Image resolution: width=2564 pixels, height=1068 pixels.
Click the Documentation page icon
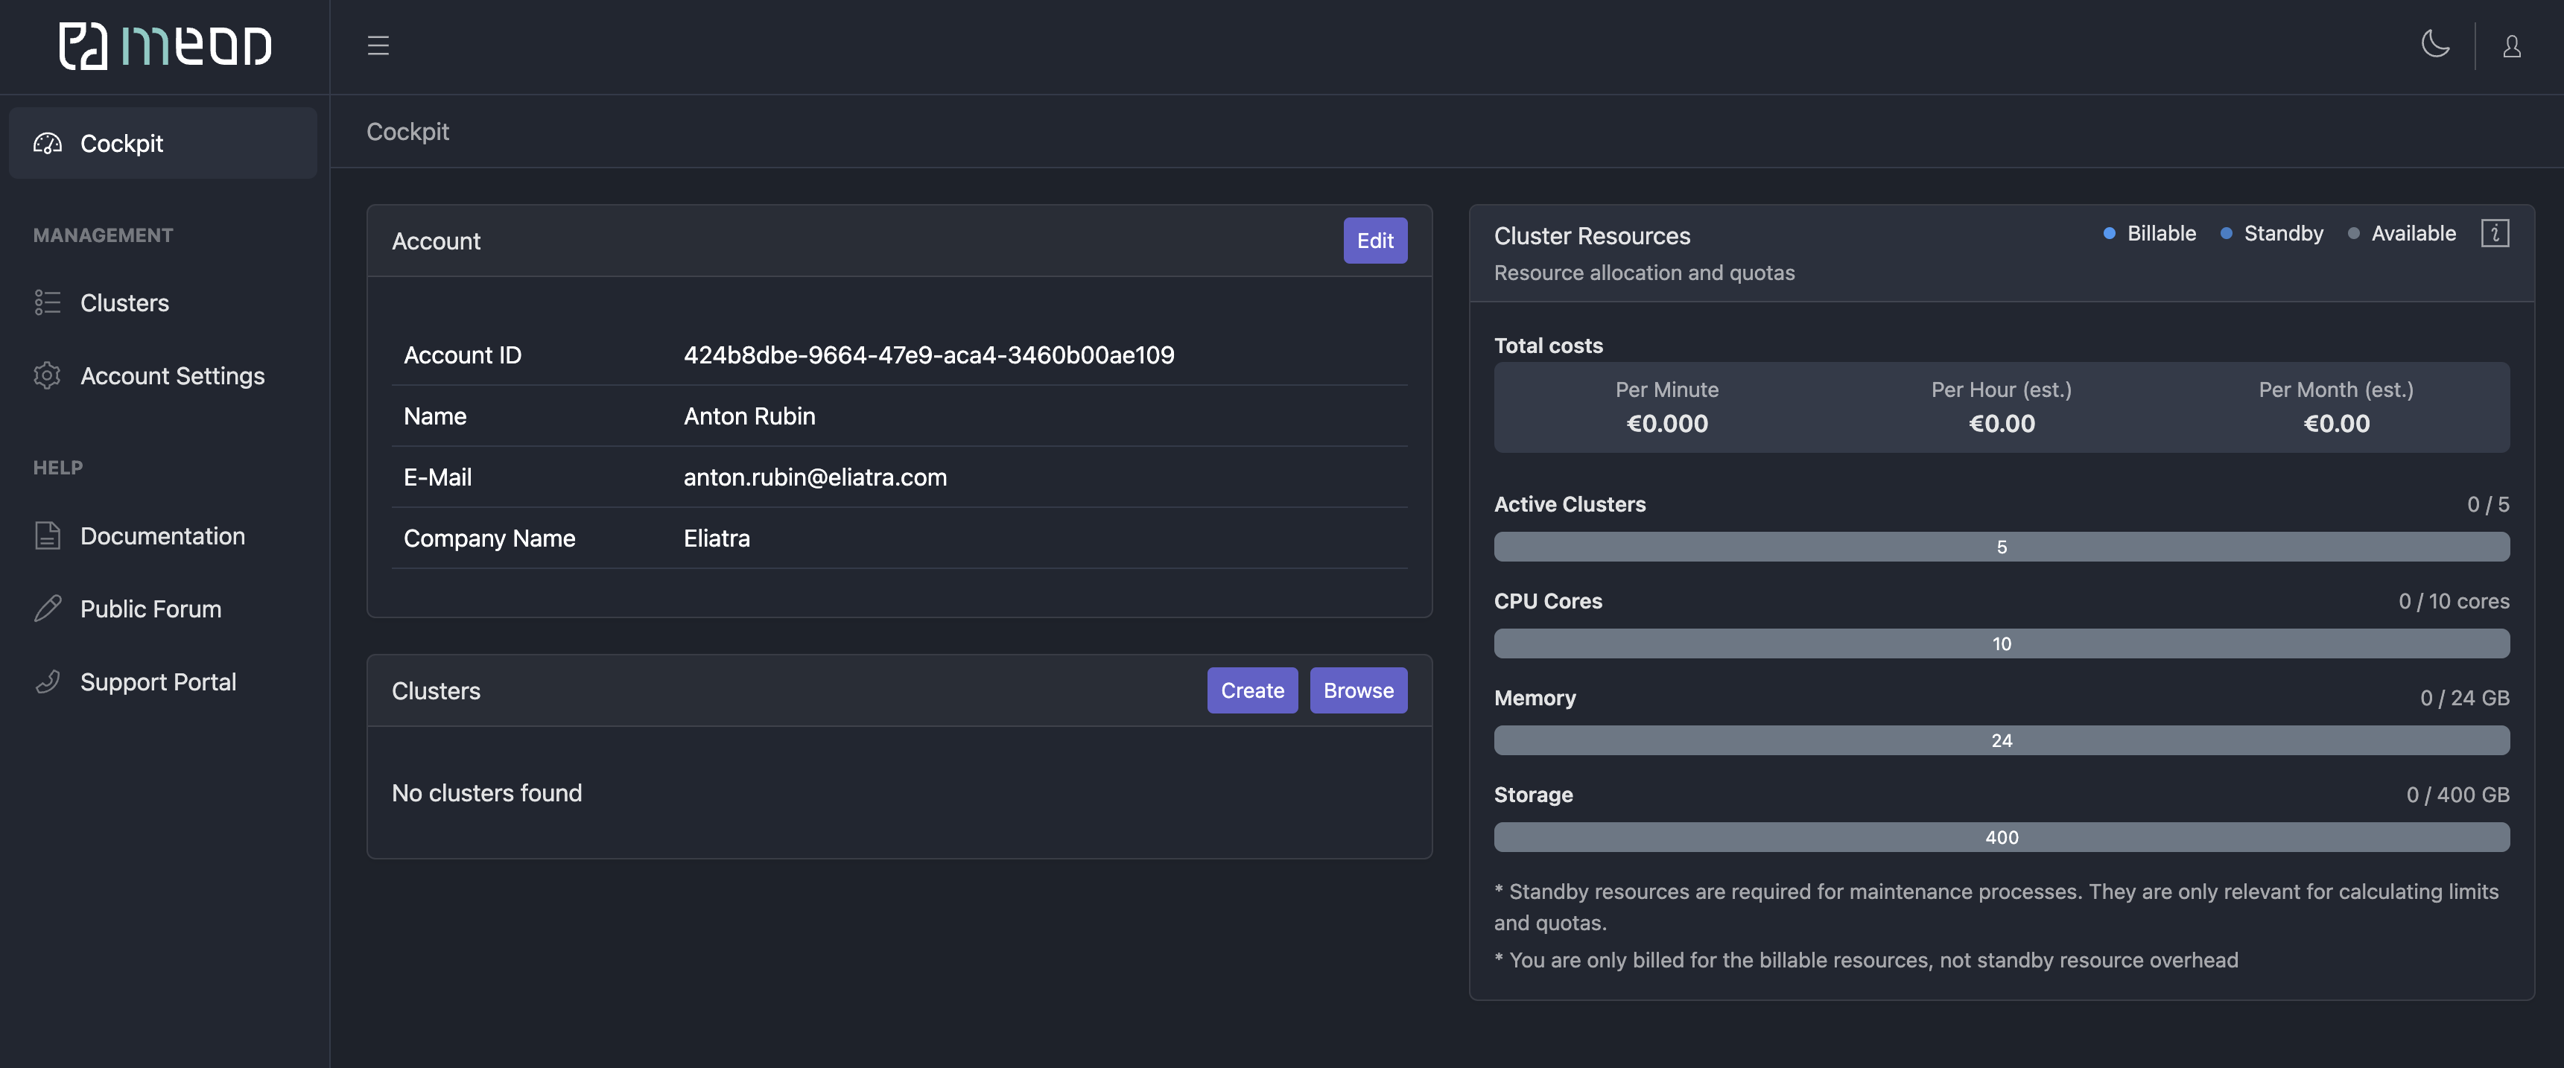[45, 535]
